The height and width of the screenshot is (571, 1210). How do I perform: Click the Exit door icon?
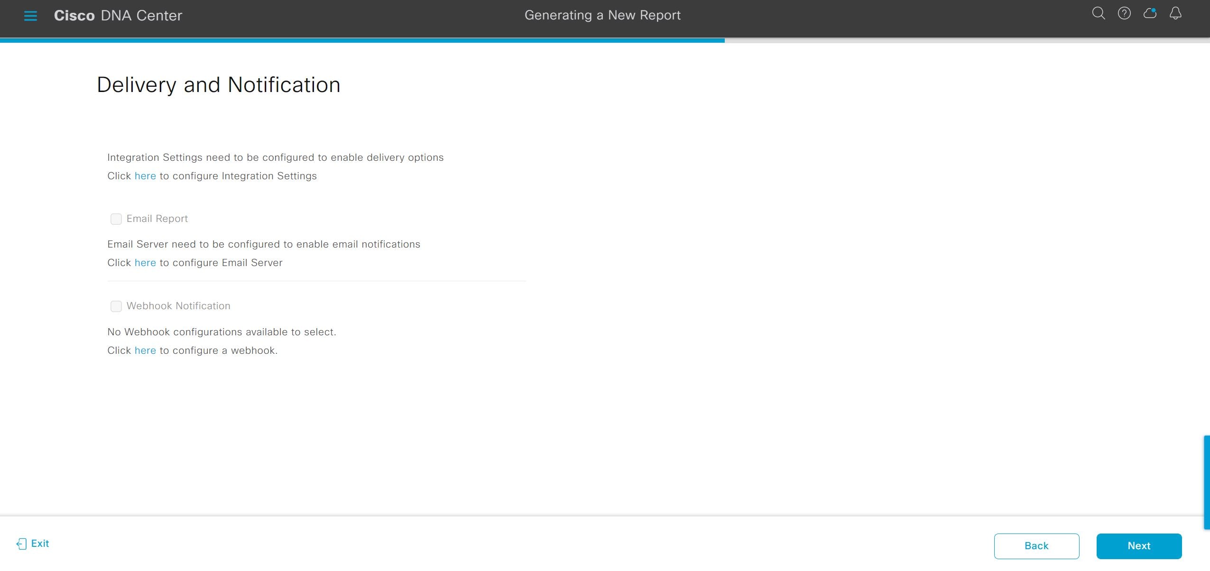point(21,543)
